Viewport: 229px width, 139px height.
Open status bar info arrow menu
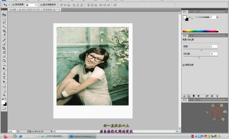pyautogui.click(x=52, y=131)
